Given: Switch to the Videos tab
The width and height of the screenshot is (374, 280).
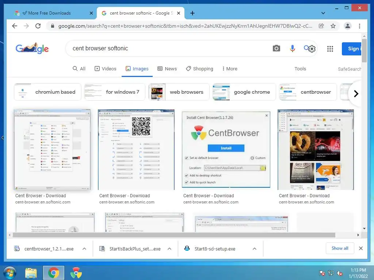Looking at the screenshot, I should (106, 69).
